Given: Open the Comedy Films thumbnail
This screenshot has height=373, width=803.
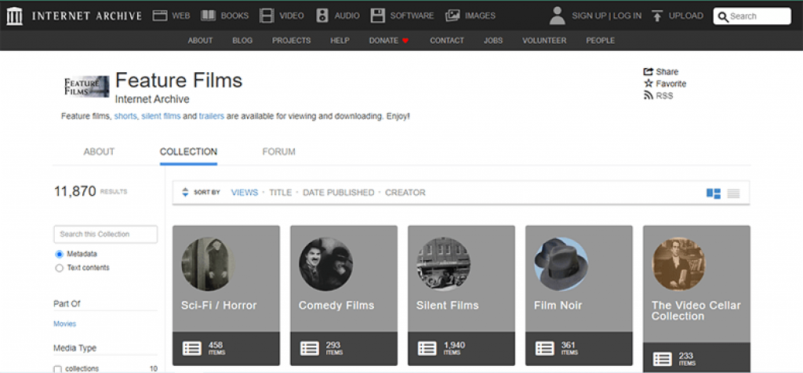Looking at the screenshot, I should click(325, 264).
